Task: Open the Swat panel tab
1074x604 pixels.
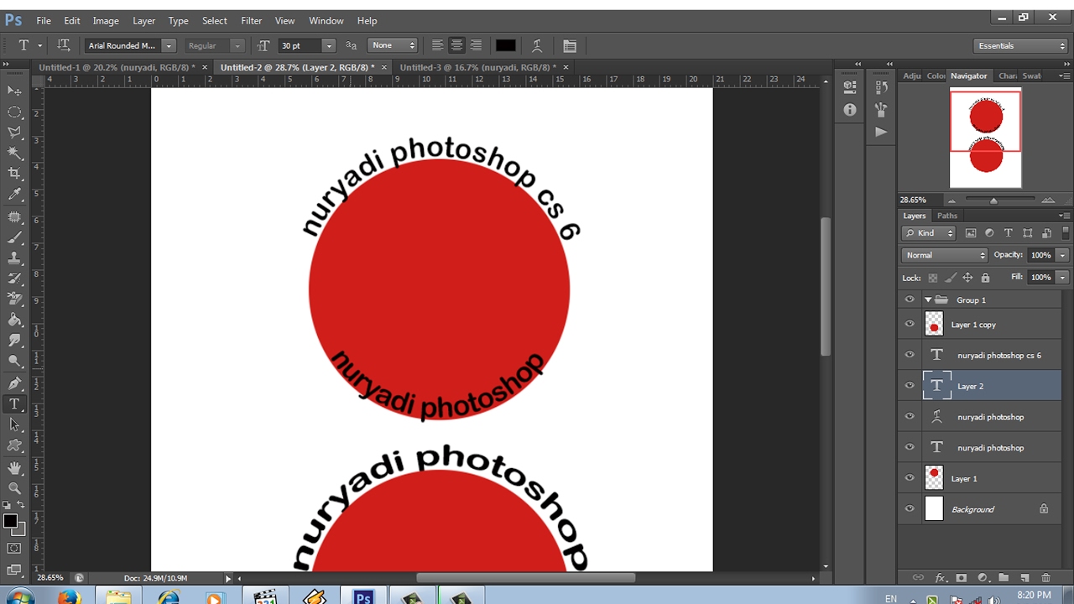Action: (x=1031, y=75)
